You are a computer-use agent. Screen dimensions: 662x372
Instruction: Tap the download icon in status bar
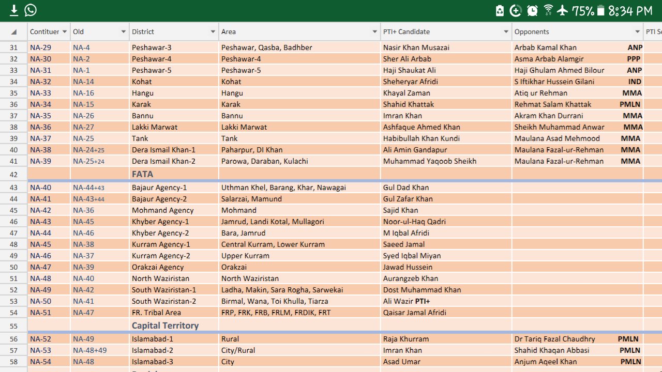coord(14,10)
